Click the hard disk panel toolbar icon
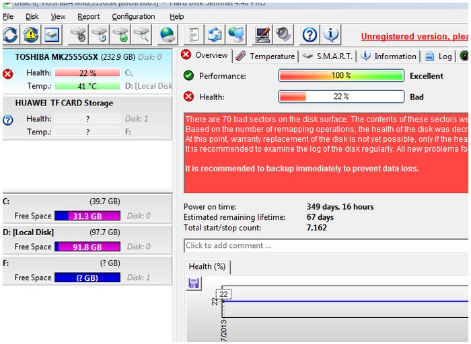The height and width of the screenshot is (344, 471). click(52, 35)
